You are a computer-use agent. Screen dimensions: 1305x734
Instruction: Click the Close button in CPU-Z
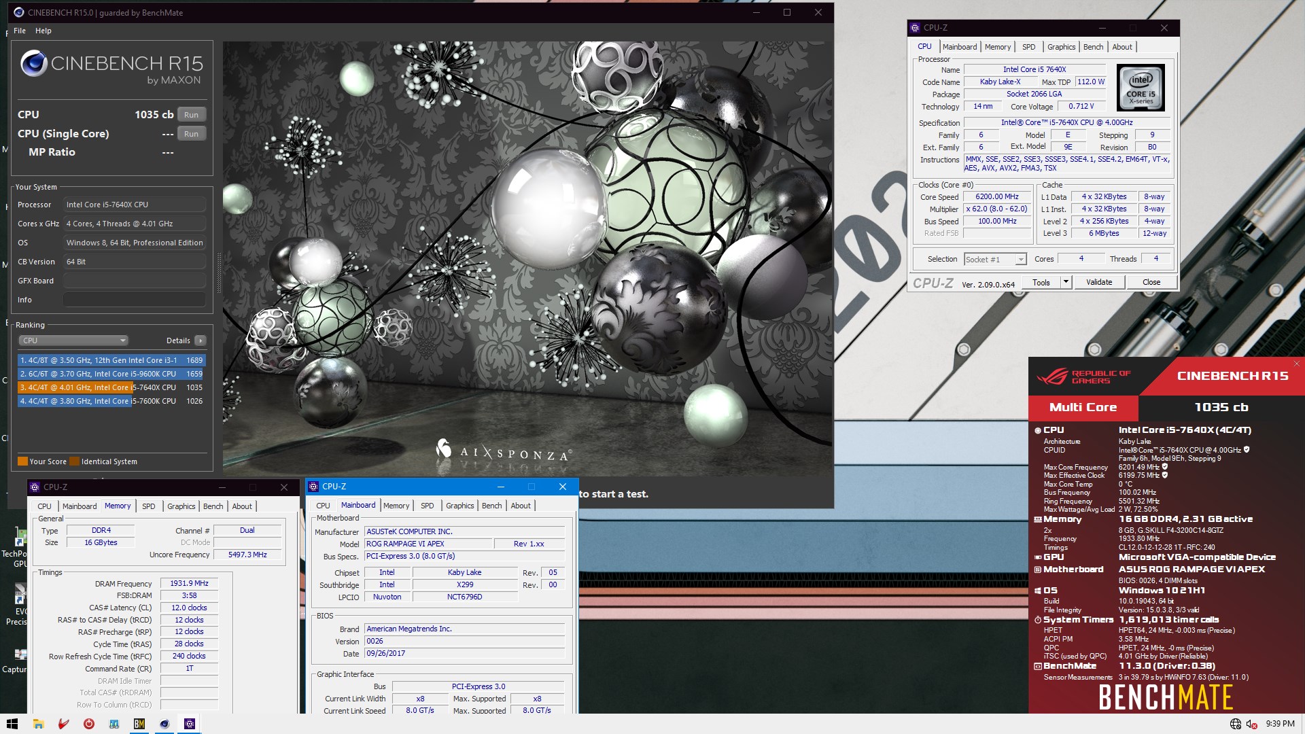(1151, 282)
